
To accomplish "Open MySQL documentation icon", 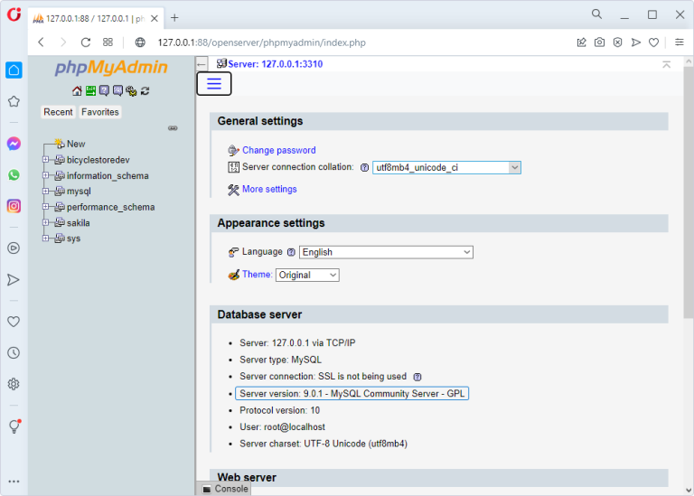I will click(117, 90).
